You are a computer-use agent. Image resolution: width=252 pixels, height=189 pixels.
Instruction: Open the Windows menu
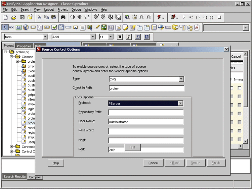(x=91, y=9)
